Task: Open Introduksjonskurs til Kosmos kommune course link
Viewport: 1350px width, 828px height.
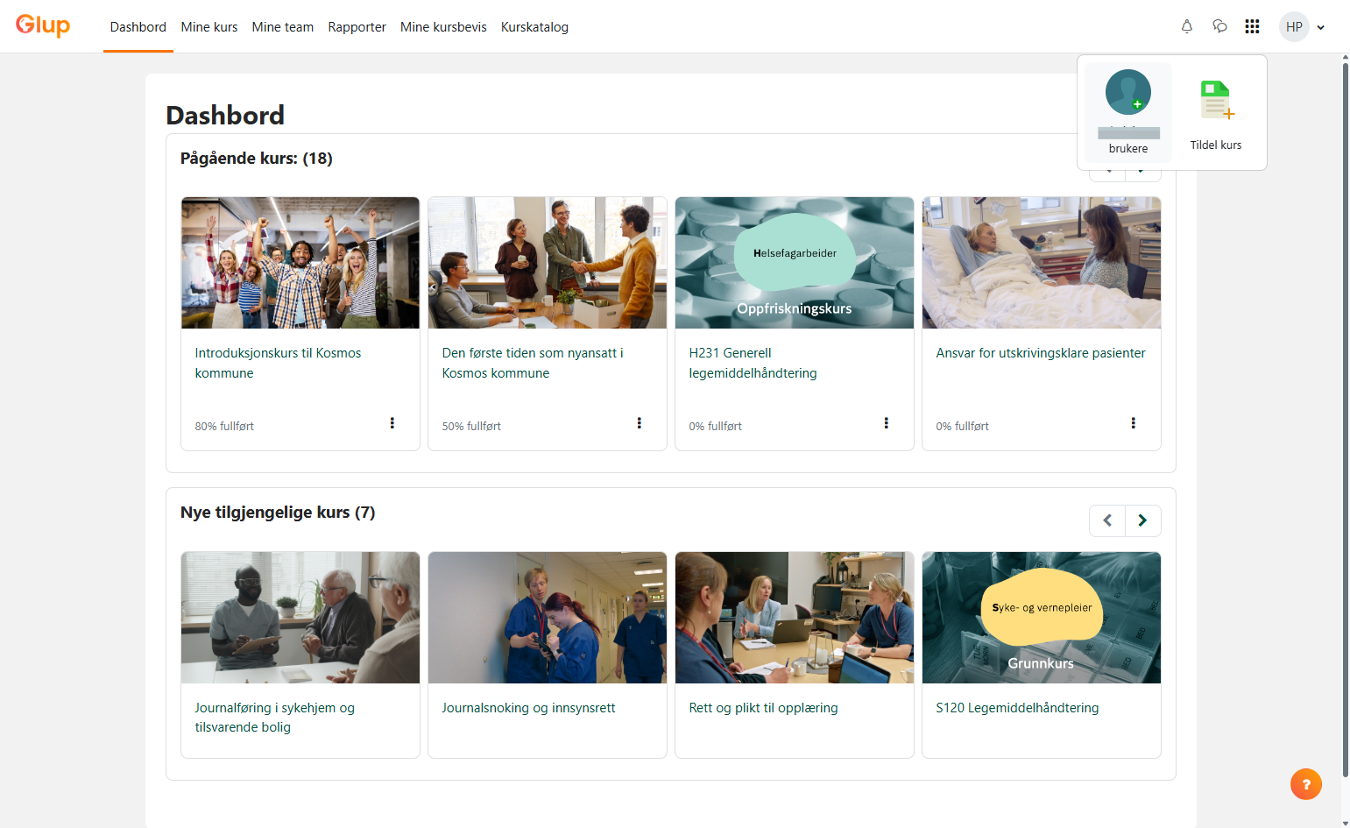Action: coord(278,363)
